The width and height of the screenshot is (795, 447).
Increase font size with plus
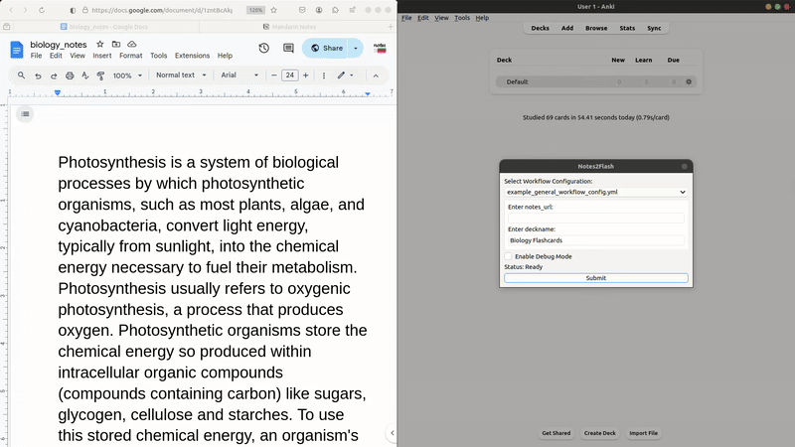click(305, 75)
